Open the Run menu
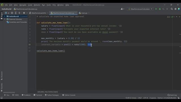Image resolution: width=181 pixels, height=102 pixels. [43, 5]
